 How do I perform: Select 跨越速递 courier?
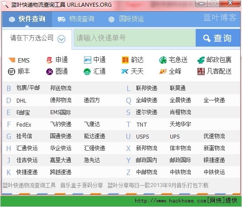click(x=60, y=172)
